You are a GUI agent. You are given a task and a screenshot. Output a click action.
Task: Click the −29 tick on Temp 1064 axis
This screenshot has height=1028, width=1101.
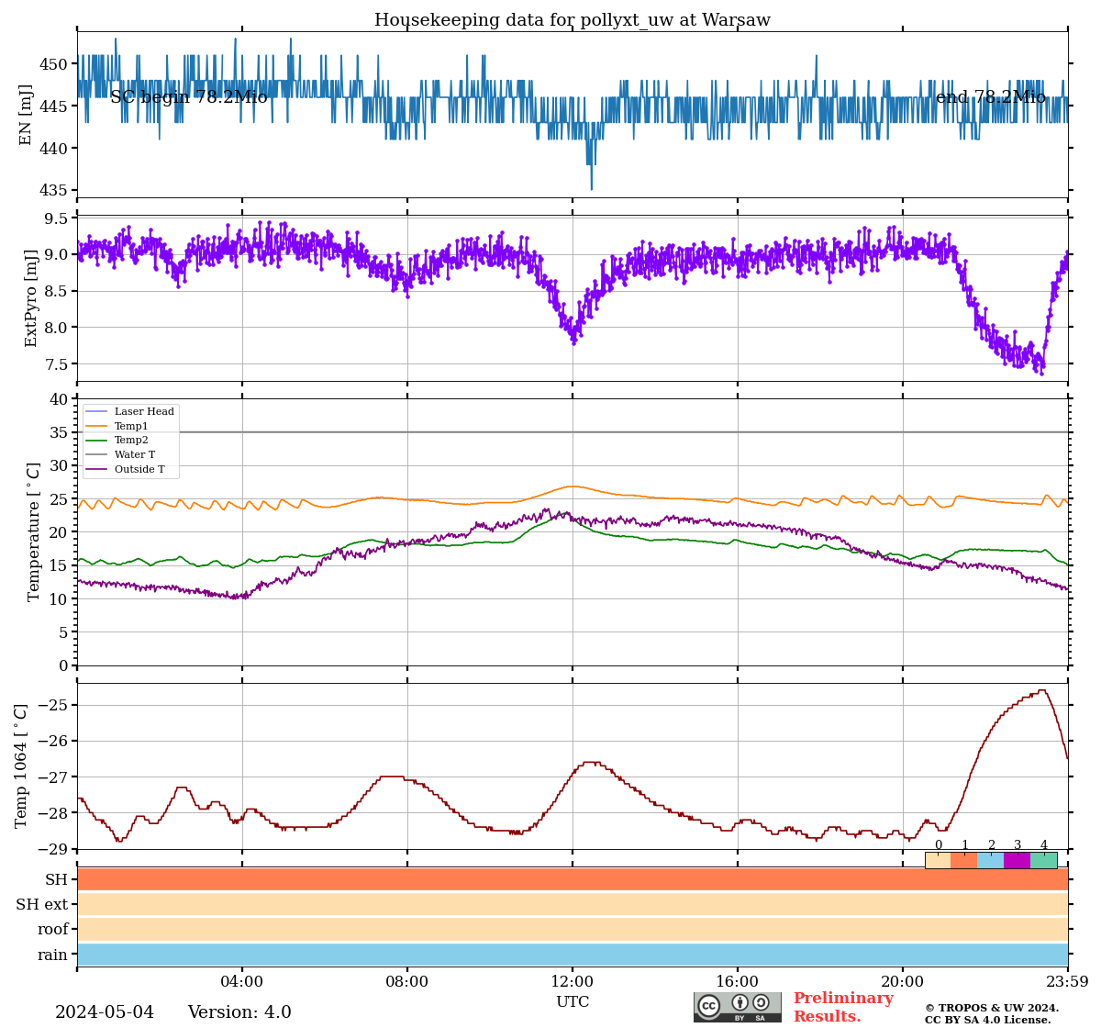53,849
